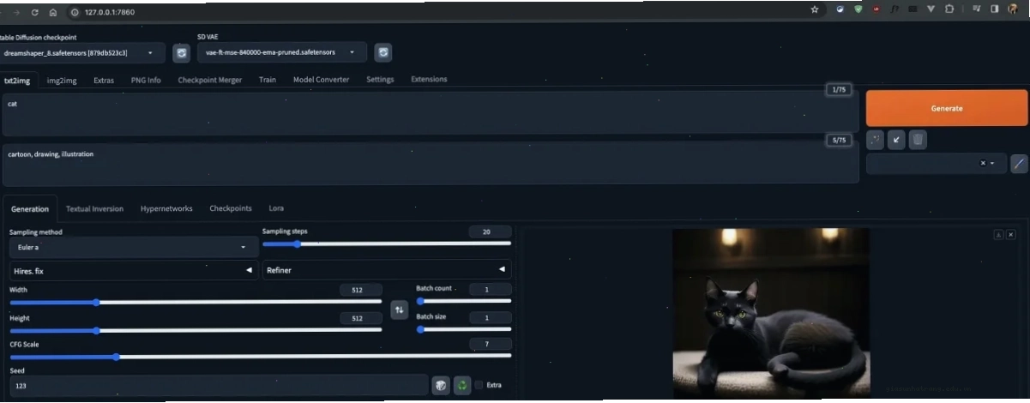Select the Hypernetworks sub-tab

(x=166, y=208)
